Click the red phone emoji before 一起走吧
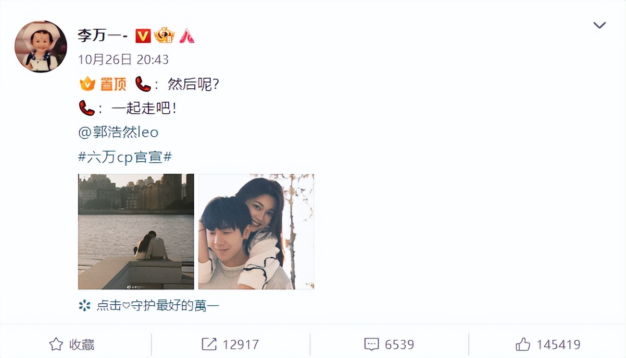Viewport: 626px width, 358px height. [x=87, y=108]
